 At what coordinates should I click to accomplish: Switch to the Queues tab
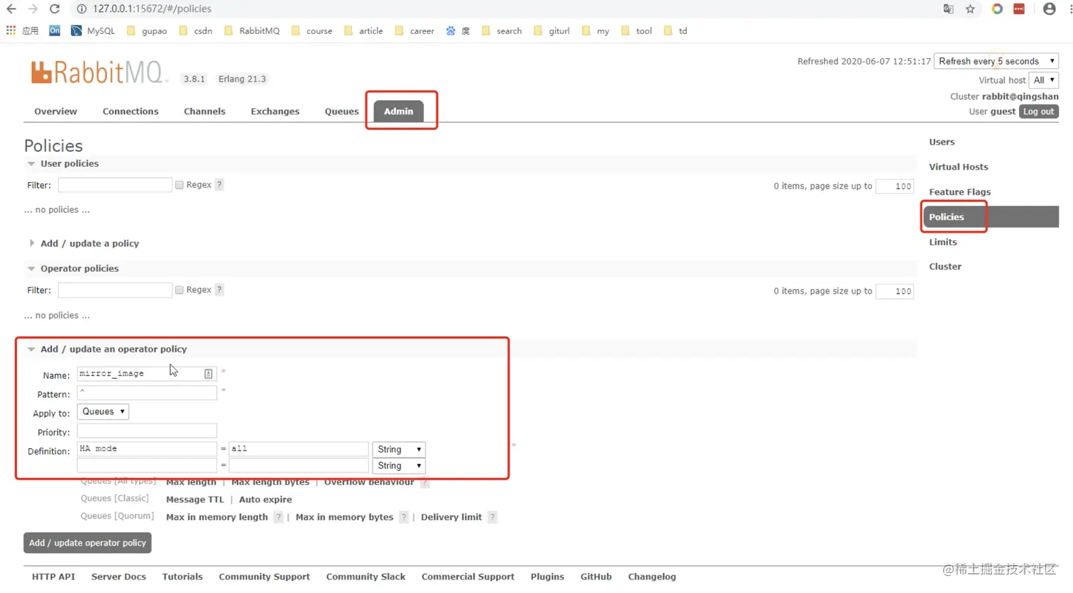341,111
